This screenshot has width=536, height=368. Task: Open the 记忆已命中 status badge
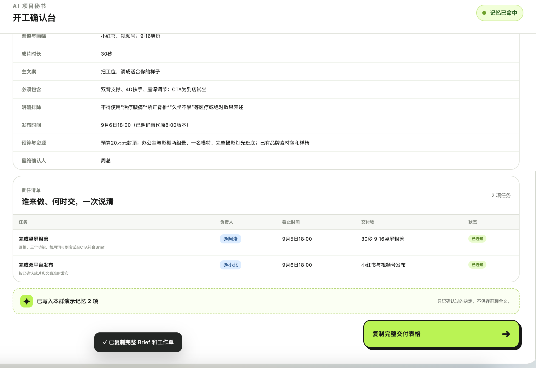500,13
